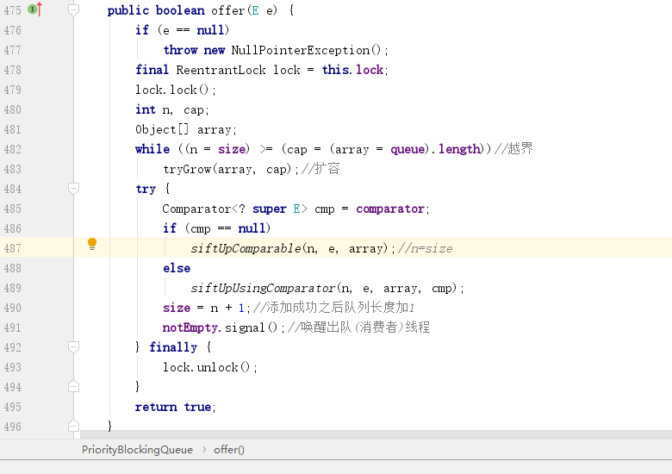
Task: Click line number 495 in the gutter
Action: click(x=12, y=407)
